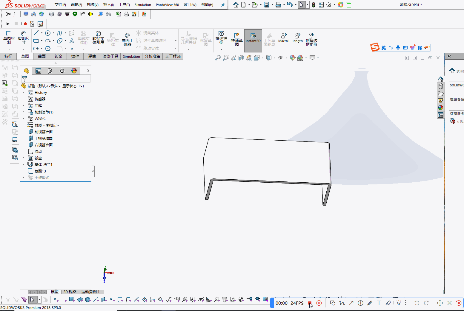This screenshot has width=464, height=311.
Task: Switch to the 钣金 ribbon tab
Action: coord(59,56)
